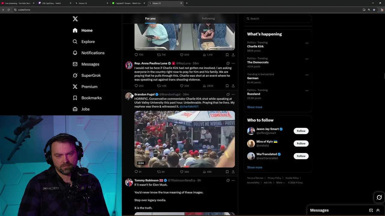Open the Terms of Service link

tap(255, 178)
